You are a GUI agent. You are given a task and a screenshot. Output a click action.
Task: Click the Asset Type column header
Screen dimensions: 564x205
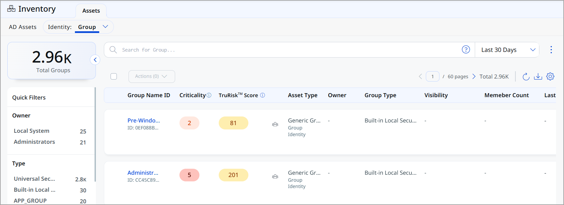[303, 95]
